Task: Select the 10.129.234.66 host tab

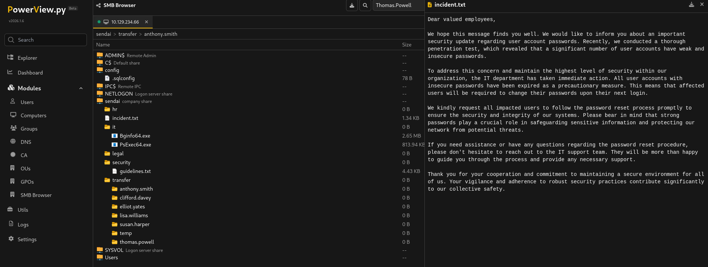Action: [125, 22]
